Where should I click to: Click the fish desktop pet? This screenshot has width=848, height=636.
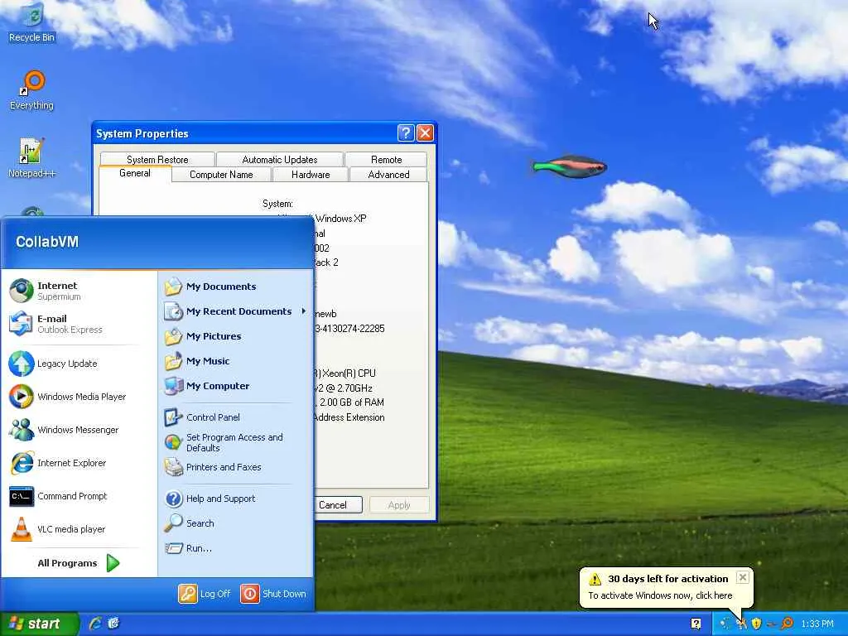[568, 166]
